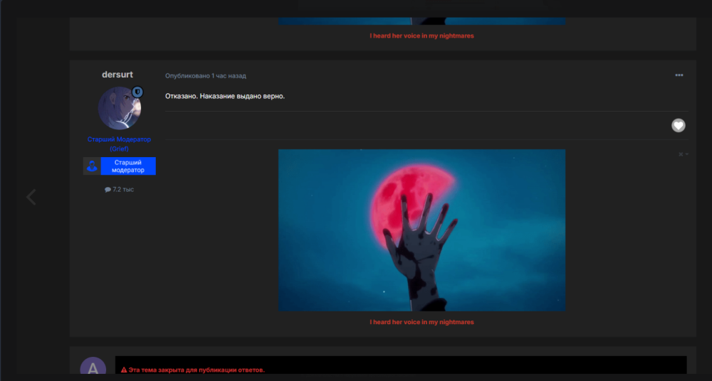Hide signature using the small X icon

point(681,154)
